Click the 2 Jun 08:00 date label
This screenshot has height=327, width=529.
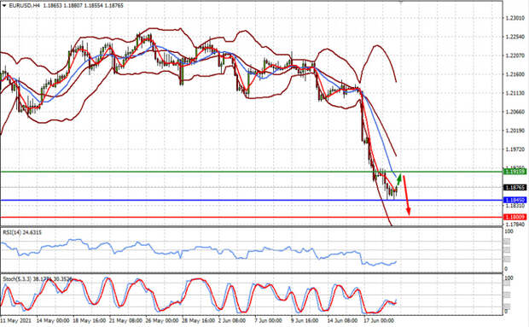click(x=232, y=320)
